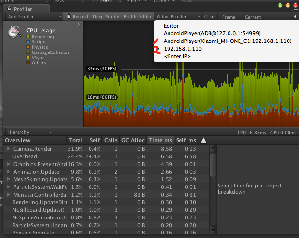Screen dimensions: 299x238
Task: Click GPU:0.00ms status text
Action: (x=283, y=133)
